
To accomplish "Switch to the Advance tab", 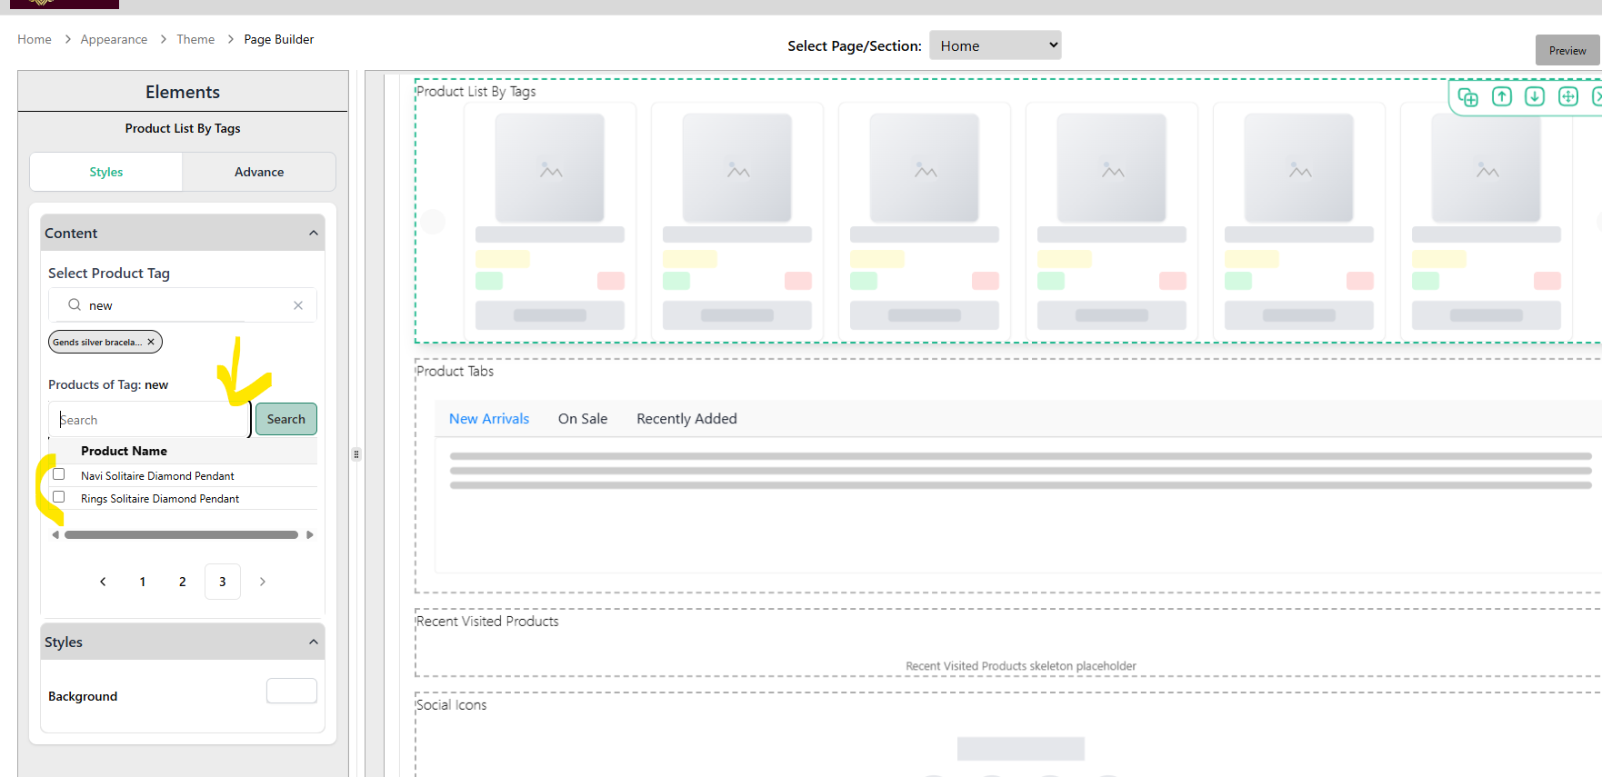I will click(x=259, y=172).
